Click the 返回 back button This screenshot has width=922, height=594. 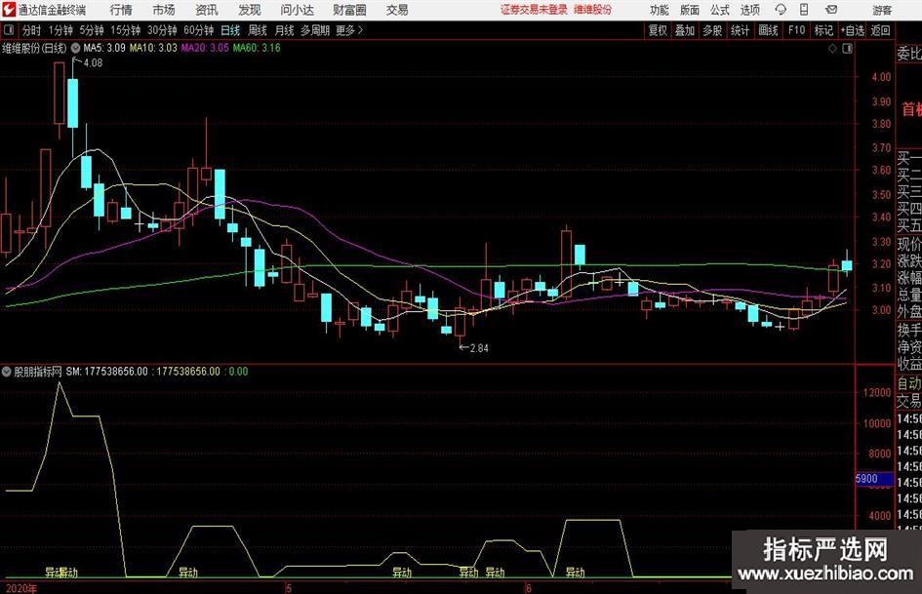pyautogui.click(x=880, y=30)
